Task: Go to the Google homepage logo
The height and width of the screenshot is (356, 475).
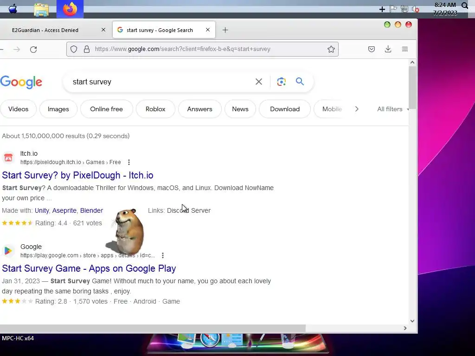Action: (x=21, y=82)
